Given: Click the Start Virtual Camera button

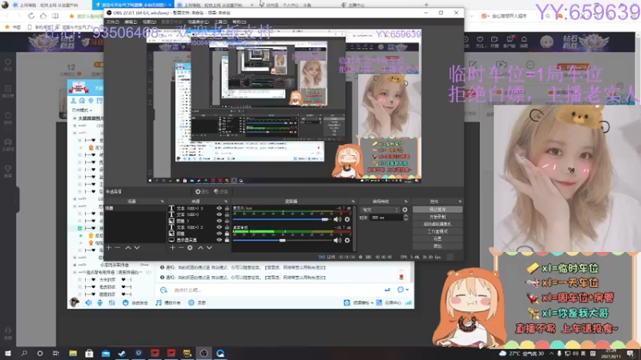Looking at the screenshot, I should click(437, 224).
